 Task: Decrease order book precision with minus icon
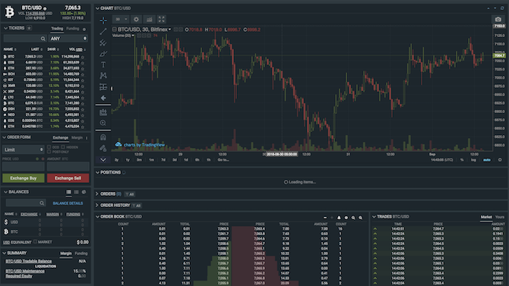point(325,218)
